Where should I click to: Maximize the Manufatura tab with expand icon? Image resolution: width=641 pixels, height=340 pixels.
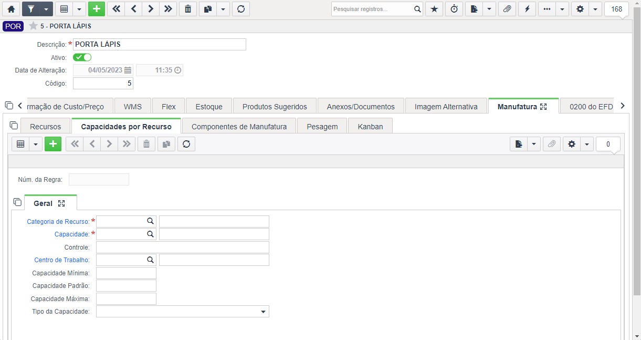point(543,106)
